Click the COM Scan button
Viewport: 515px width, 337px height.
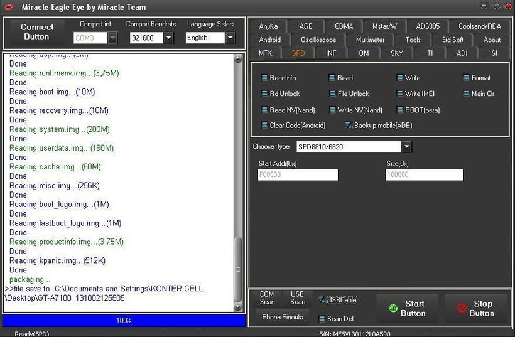coord(267,297)
